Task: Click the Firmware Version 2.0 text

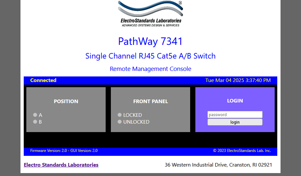Action: (x=64, y=151)
